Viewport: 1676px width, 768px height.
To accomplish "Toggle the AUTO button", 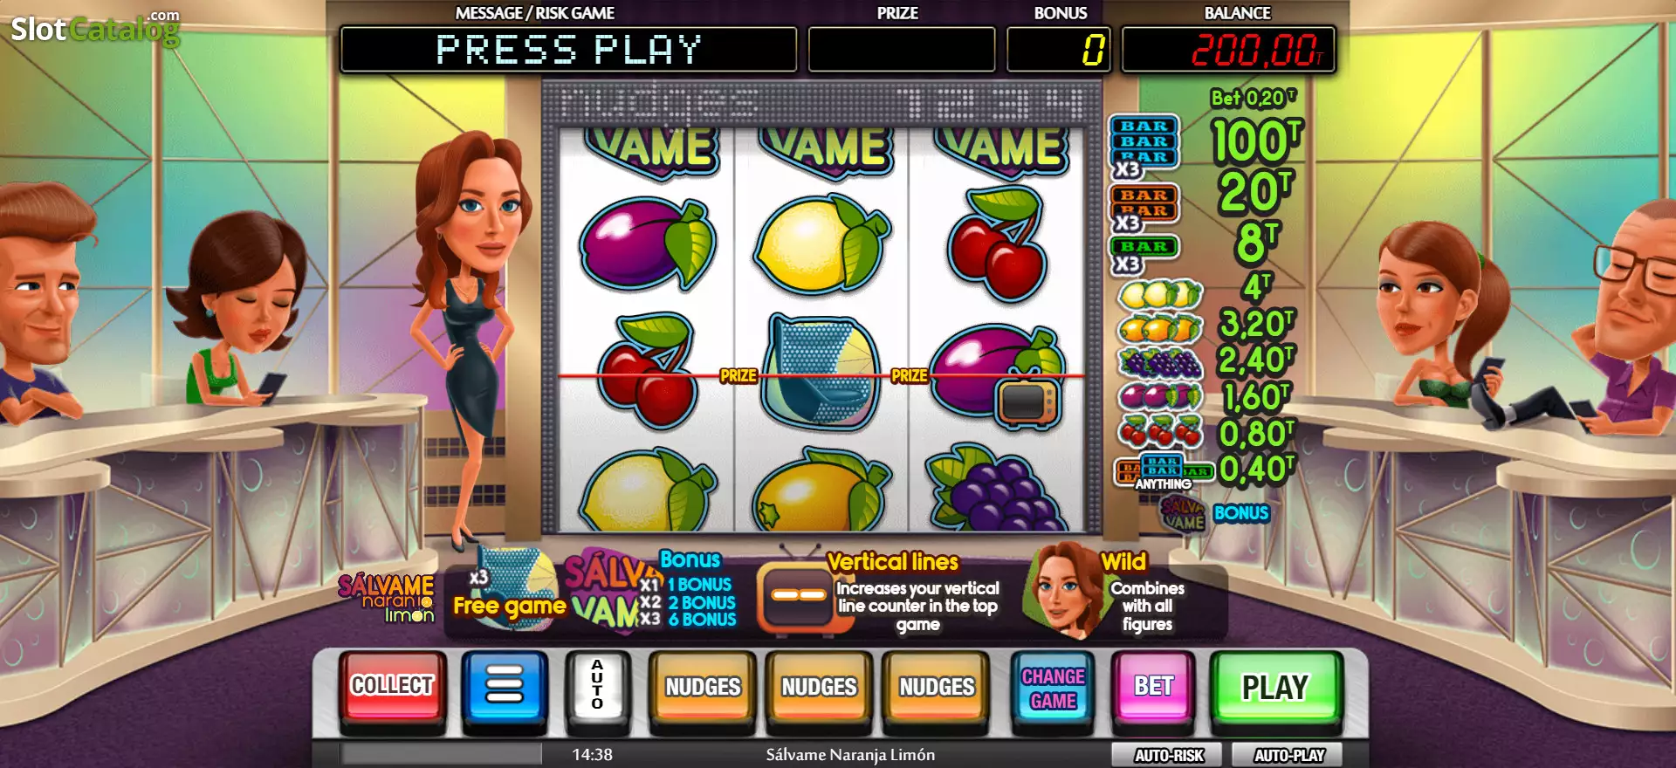I will point(597,687).
